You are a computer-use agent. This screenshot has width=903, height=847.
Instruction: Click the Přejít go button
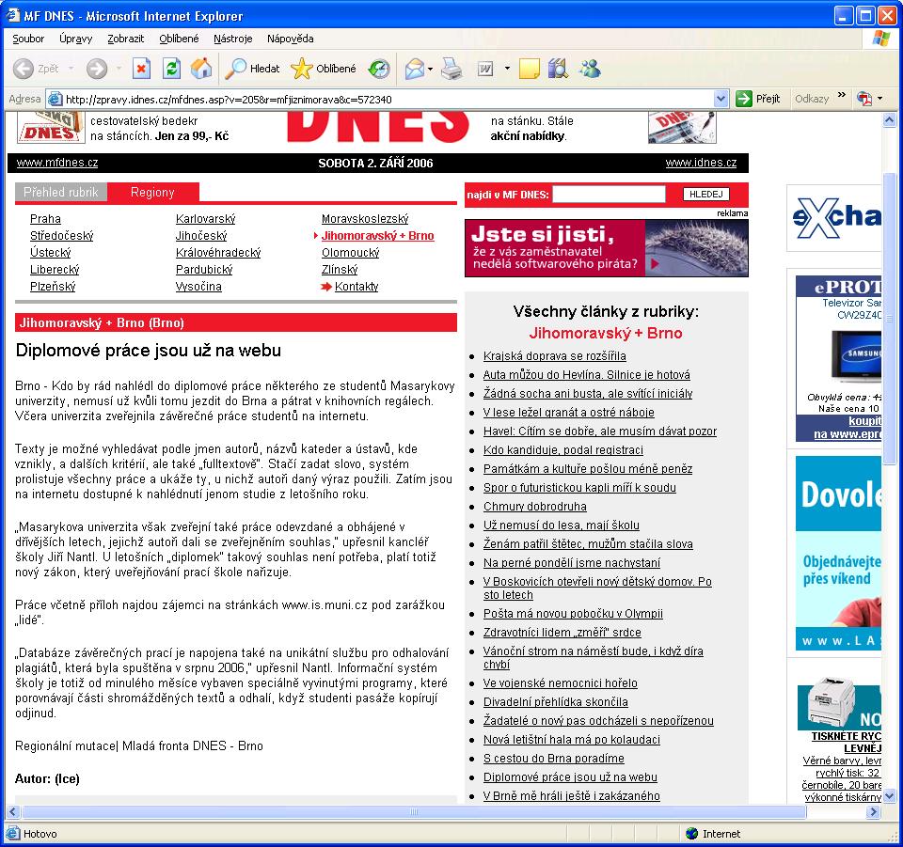pyautogui.click(x=759, y=99)
